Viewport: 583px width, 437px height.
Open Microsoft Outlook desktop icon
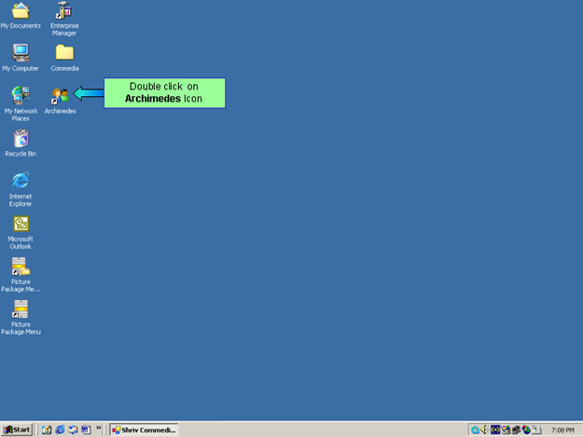20,225
